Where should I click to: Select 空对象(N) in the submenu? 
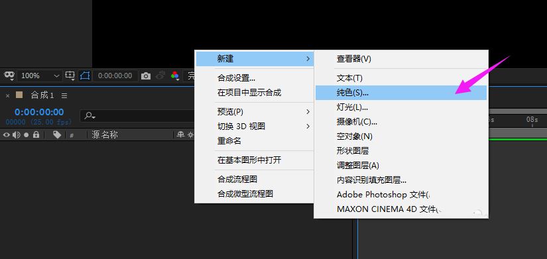pos(401,136)
